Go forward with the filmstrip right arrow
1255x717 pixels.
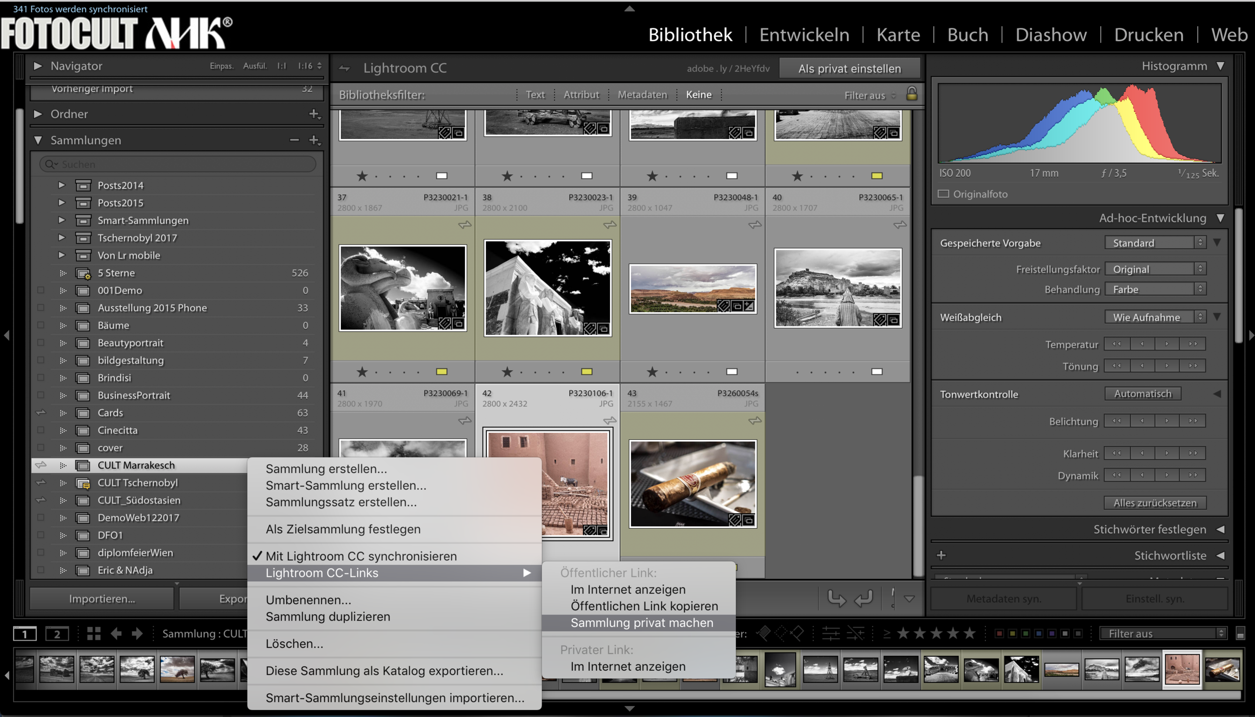(137, 634)
